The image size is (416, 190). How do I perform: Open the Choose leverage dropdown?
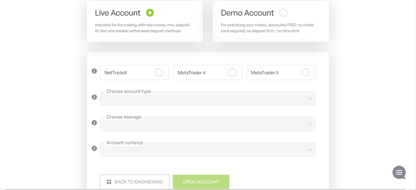(x=207, y=124)
